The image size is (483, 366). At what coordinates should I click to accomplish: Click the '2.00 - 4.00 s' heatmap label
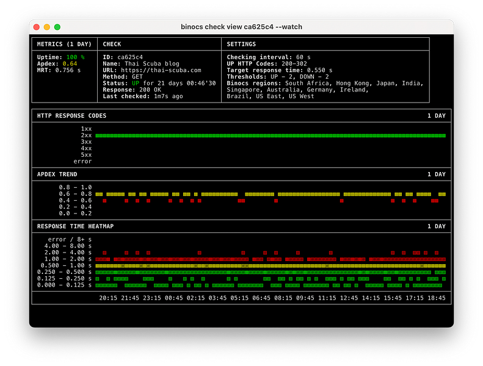[x=68, y=252]
